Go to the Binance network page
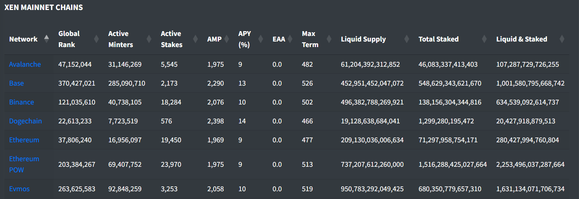 (x=22, y=102)
